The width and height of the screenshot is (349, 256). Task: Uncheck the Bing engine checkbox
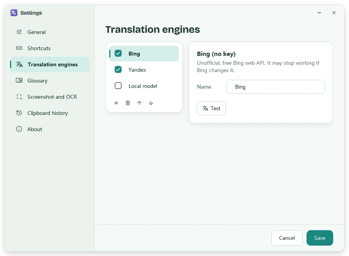click(118, 53)
